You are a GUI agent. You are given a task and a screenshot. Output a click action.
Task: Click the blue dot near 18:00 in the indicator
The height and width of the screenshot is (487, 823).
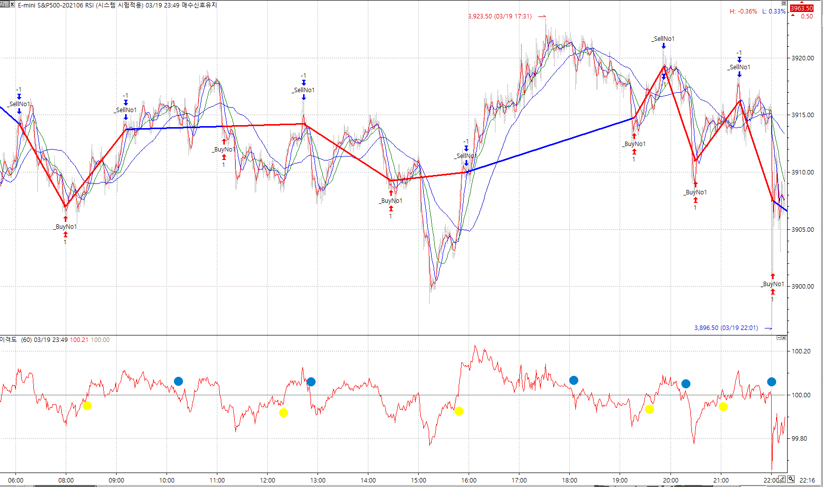pyautogui.click(x=574, y=380)
